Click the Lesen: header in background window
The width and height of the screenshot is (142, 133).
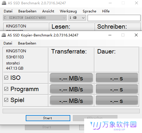[x=61, y=27]
